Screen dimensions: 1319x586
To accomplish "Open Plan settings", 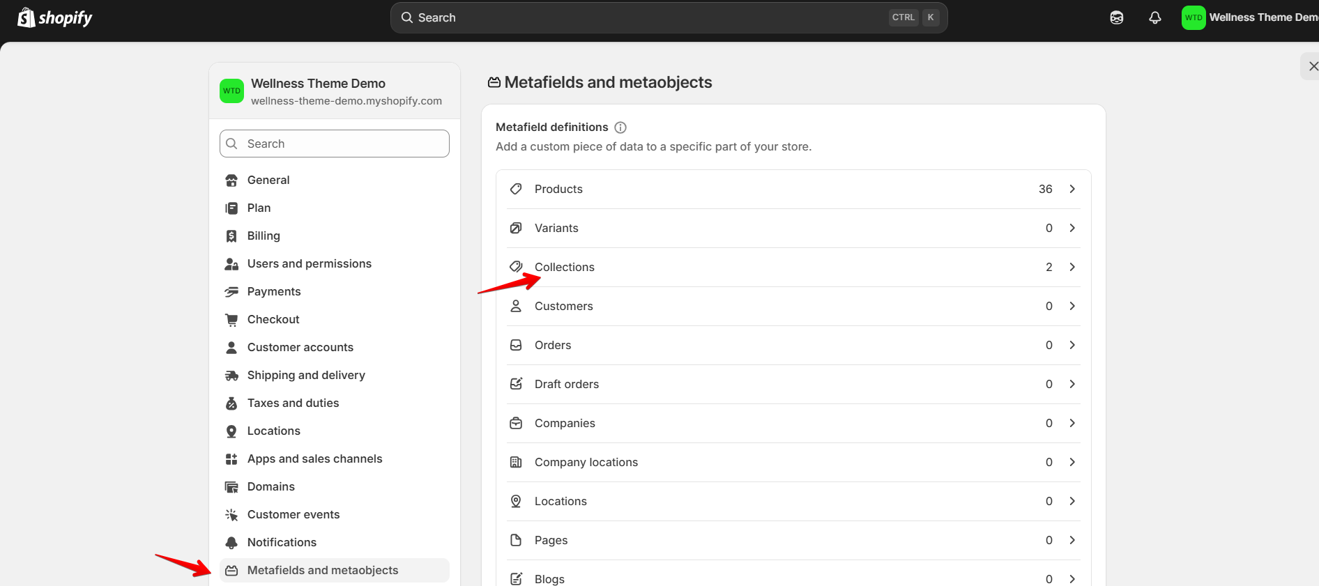I will click(x=335, y=208).
